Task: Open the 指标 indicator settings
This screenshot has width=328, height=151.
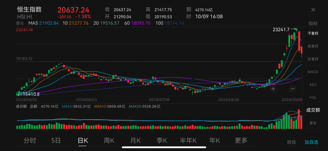Action: coord(313,23)
